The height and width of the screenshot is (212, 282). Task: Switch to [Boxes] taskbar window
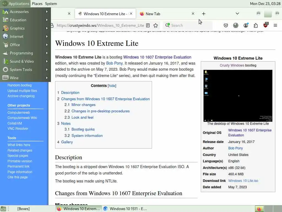pos(23,209)
